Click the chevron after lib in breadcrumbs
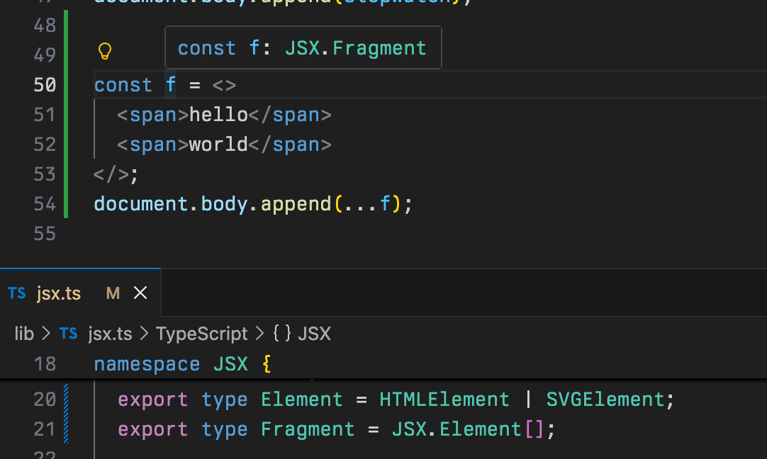The image size is (767, 459). click(46, 334)
